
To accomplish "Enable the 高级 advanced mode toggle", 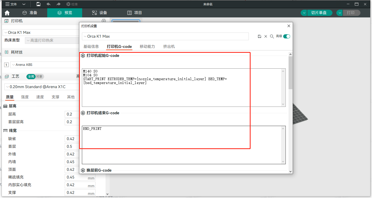I will [x=287, y=36].
